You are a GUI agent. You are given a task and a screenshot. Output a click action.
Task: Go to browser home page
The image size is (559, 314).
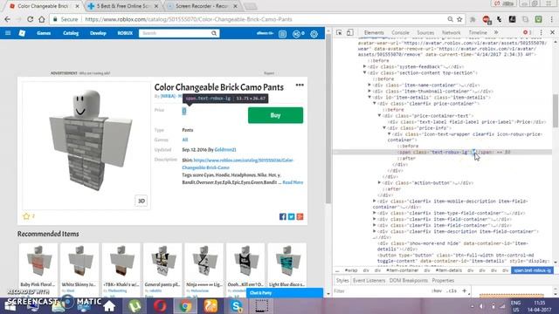tap(42, 19)
